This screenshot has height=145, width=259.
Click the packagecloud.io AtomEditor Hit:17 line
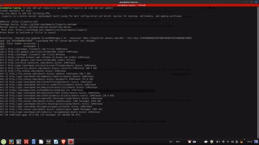[x=41, y=90]
